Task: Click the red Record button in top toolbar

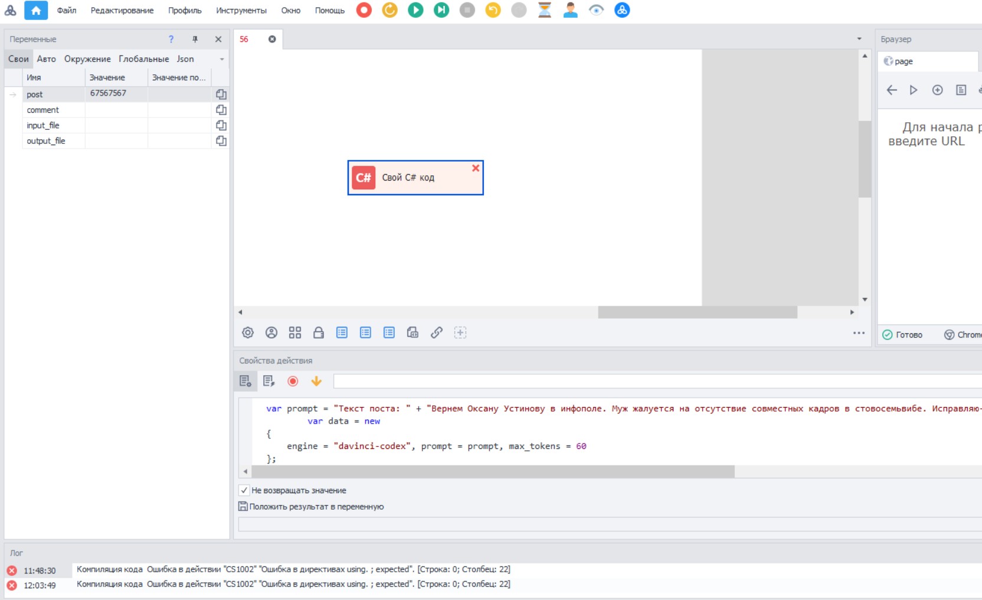Action: [364, 10]
